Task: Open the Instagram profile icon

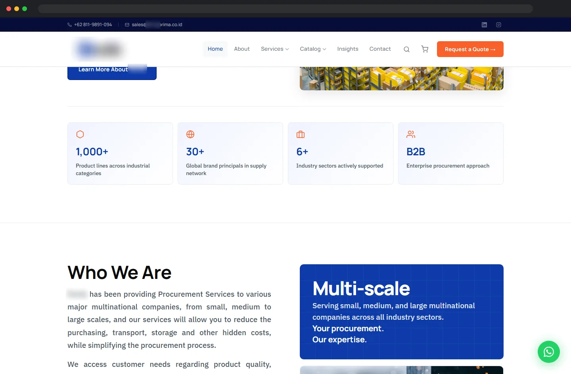Action: click(498, 25)
